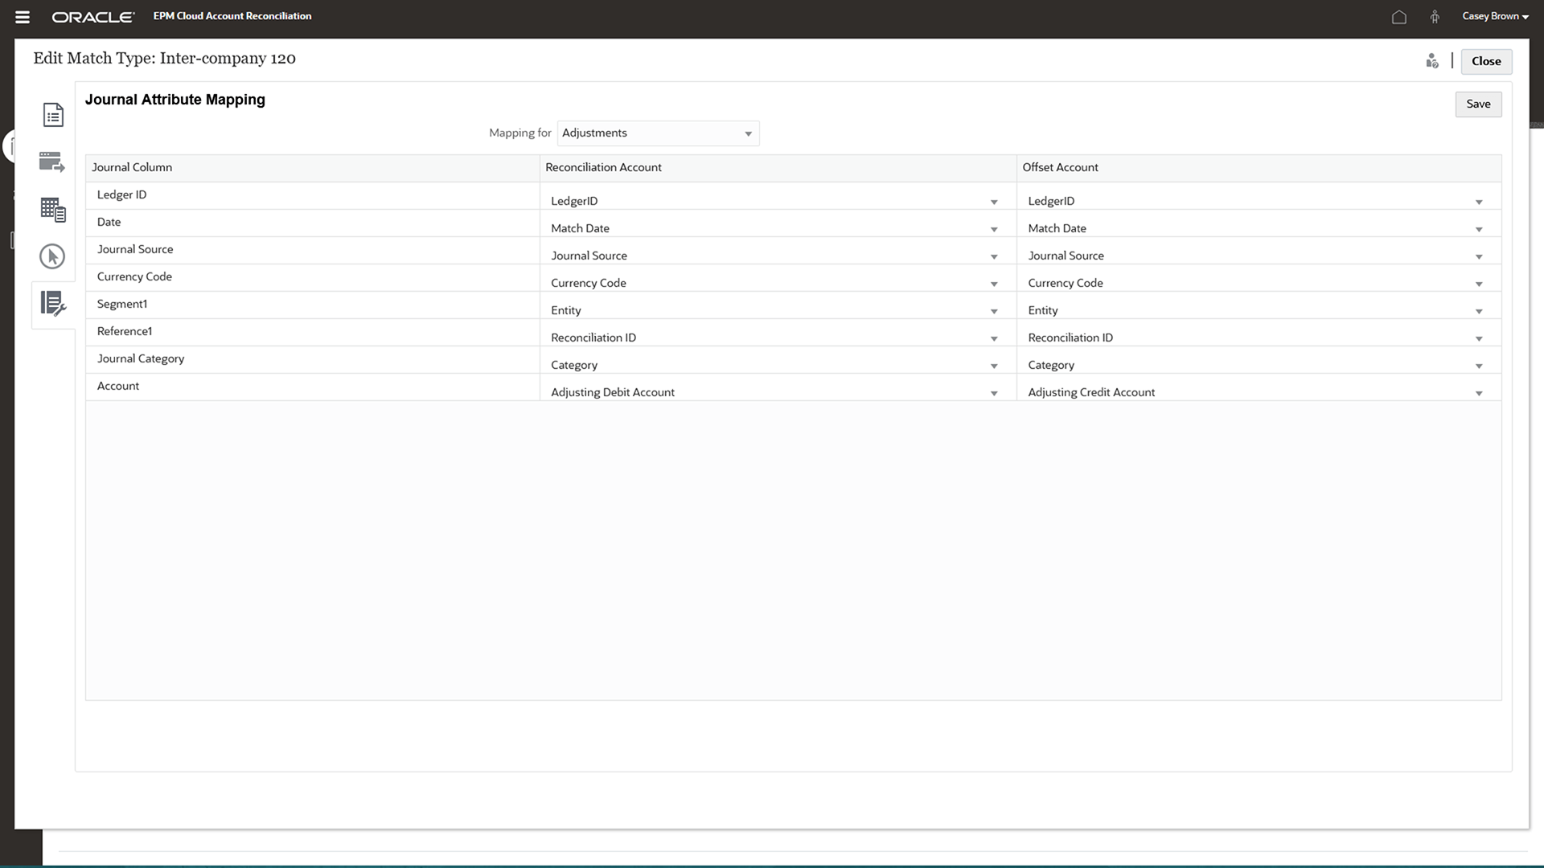Open the Data Sources tab (window arrow icon)
This screenshot has width=1544, height=868.
(x=52, y=162)
